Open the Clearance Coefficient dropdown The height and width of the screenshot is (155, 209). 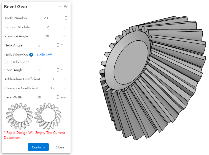65,88
